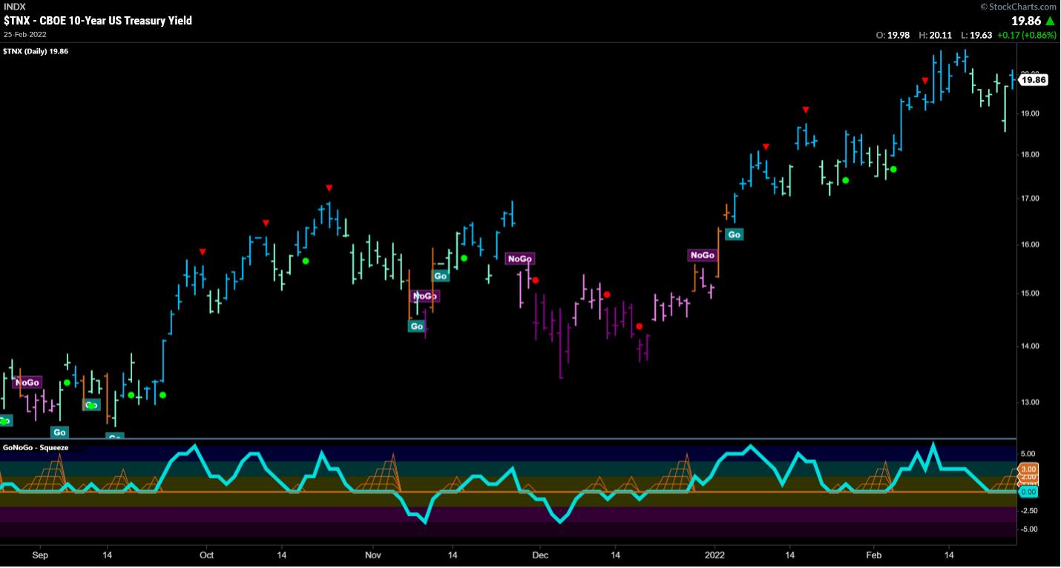Screen dimensions: 1061x568
Task: Click the NoGo flag in late December
Action: 702,255
